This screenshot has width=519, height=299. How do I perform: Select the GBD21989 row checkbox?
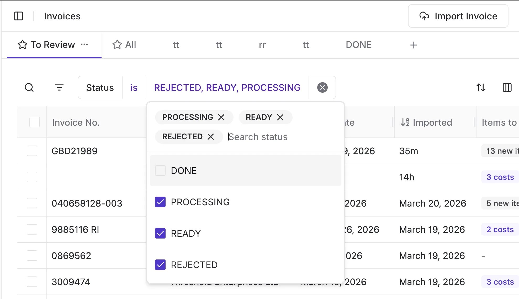click(x=32, y=151)
